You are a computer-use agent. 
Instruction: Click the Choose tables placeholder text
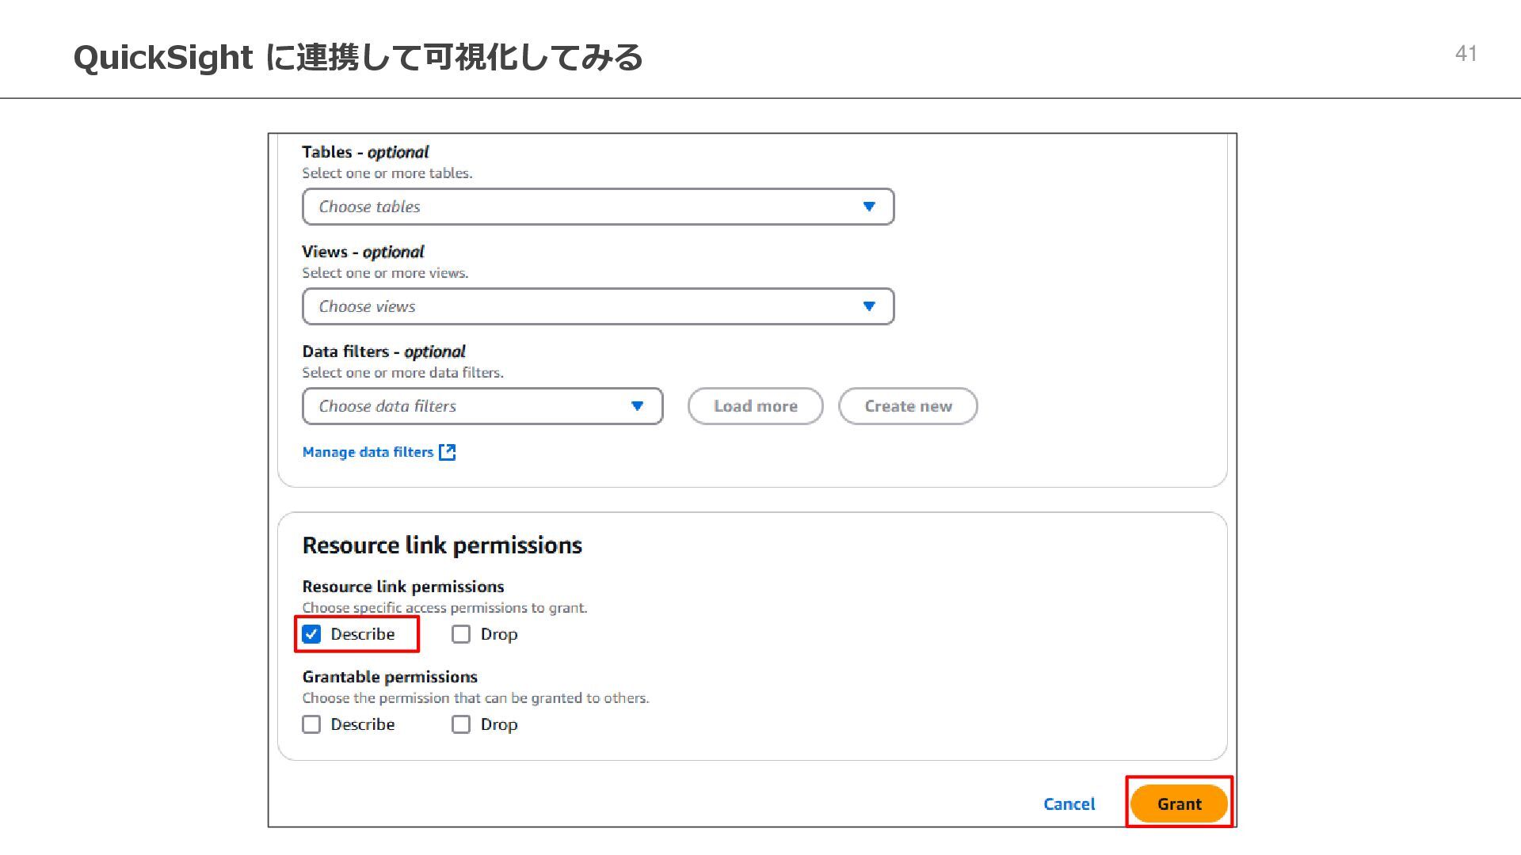click(x=369, y=207)
